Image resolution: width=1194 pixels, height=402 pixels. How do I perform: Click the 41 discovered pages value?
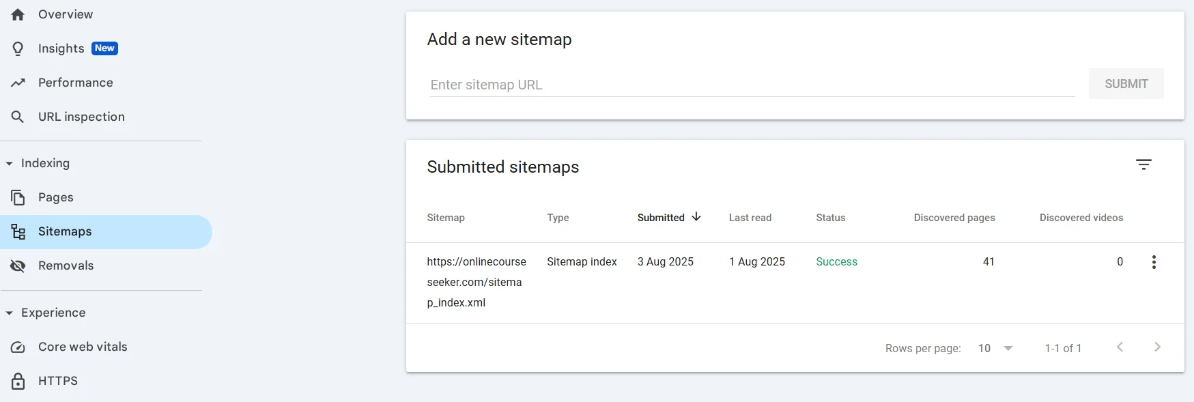[x=989, y=262]
